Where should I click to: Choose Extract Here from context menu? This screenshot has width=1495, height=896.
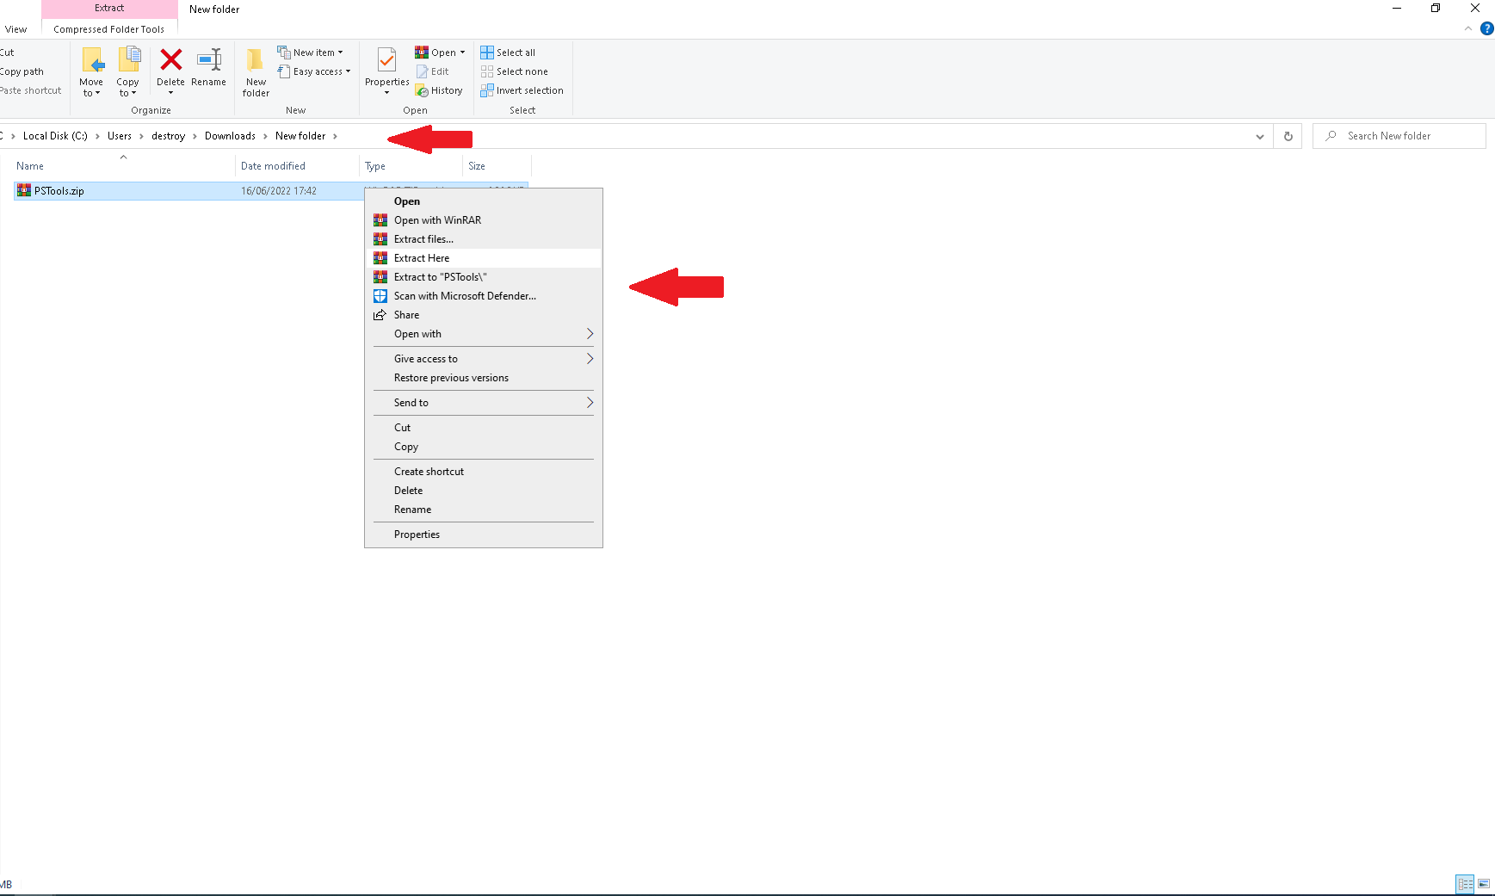coord(484,258)
